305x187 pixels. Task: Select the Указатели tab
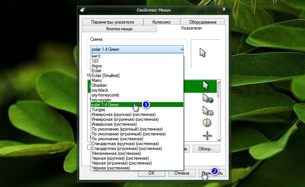coord(191,28)
